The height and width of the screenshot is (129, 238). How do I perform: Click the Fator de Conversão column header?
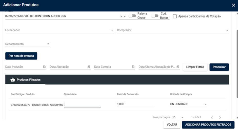point(128,94)
